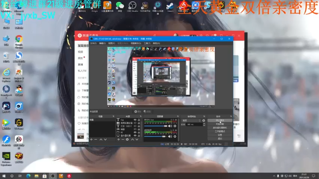Adjust transition duration with the stepper arrows
The width and height of the screenshot is (319, 179).
tap(204, 124)
